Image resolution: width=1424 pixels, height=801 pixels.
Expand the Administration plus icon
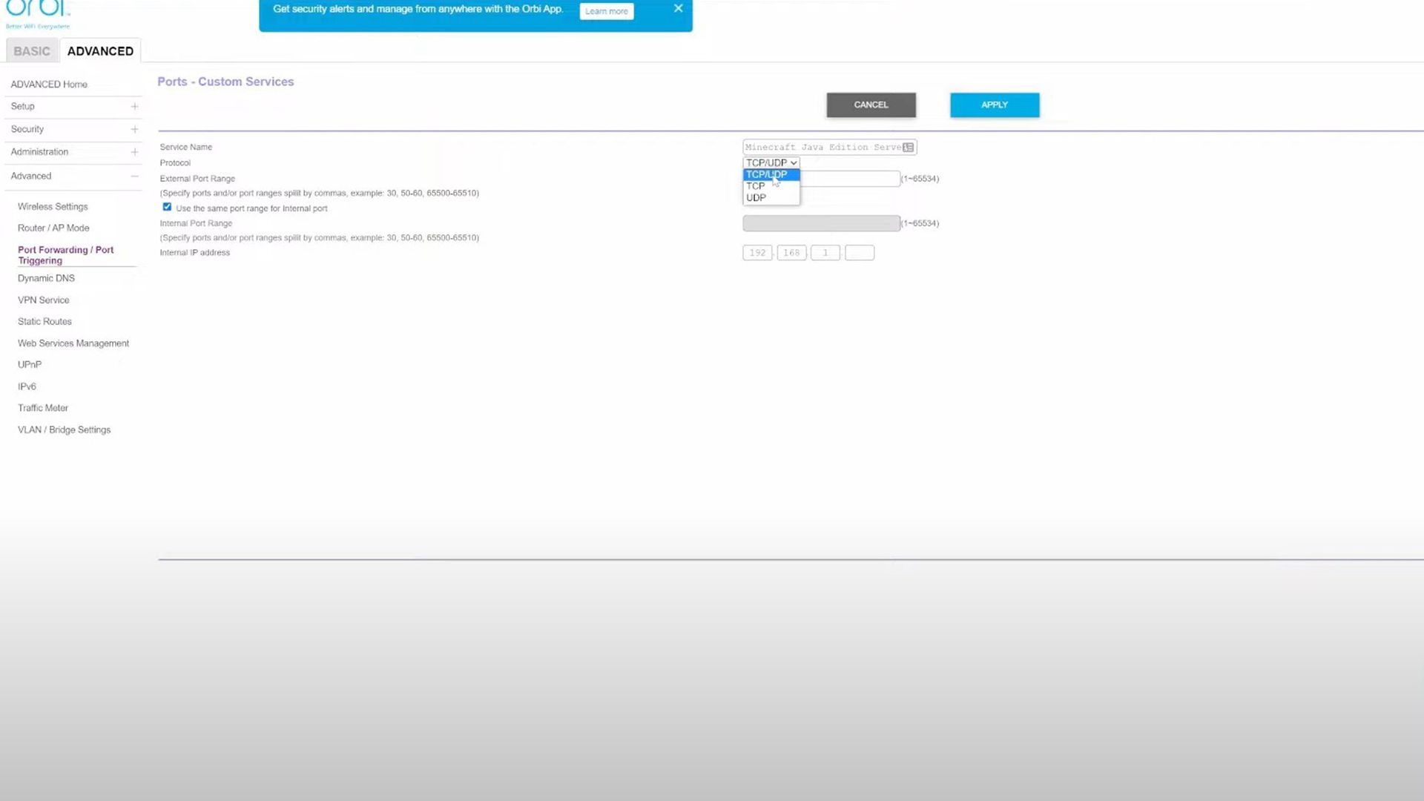pyautogui.click(x=134, y=152)
